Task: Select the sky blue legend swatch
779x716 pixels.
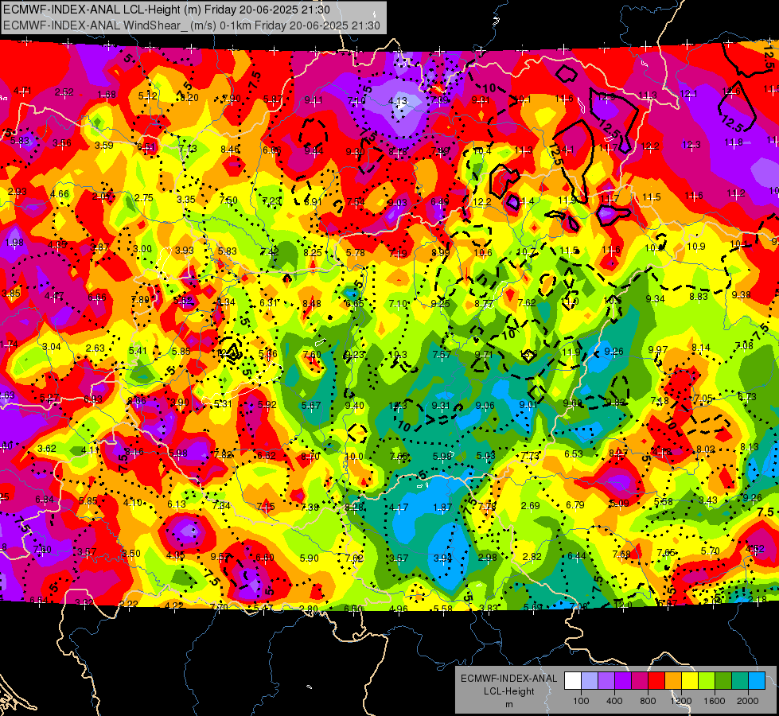Action: point(757,681)
